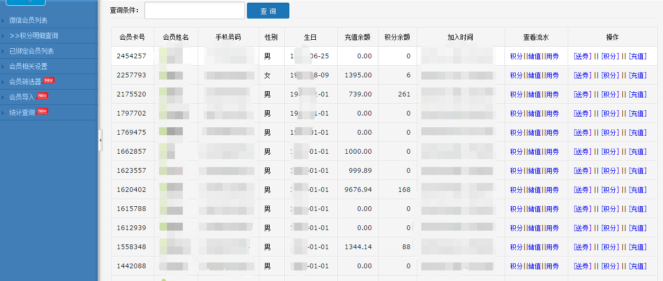663x281 pixels.
Task: View 用券 flow link for card 2175520
Action: click(x=552, y=94)
